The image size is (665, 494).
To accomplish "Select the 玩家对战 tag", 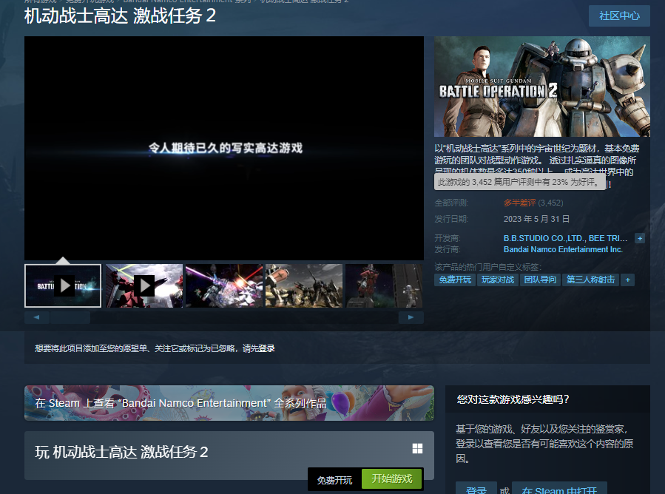I will pyautogui.click(x=498, y=280).
